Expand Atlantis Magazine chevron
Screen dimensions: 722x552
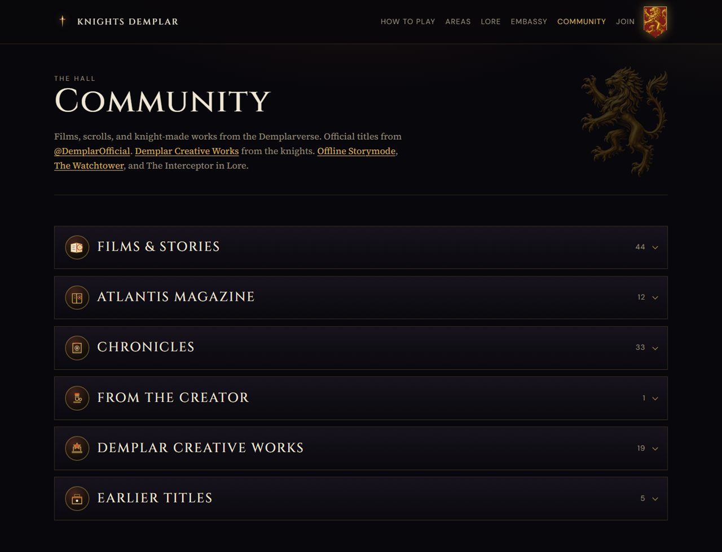(x=655, y=297)
